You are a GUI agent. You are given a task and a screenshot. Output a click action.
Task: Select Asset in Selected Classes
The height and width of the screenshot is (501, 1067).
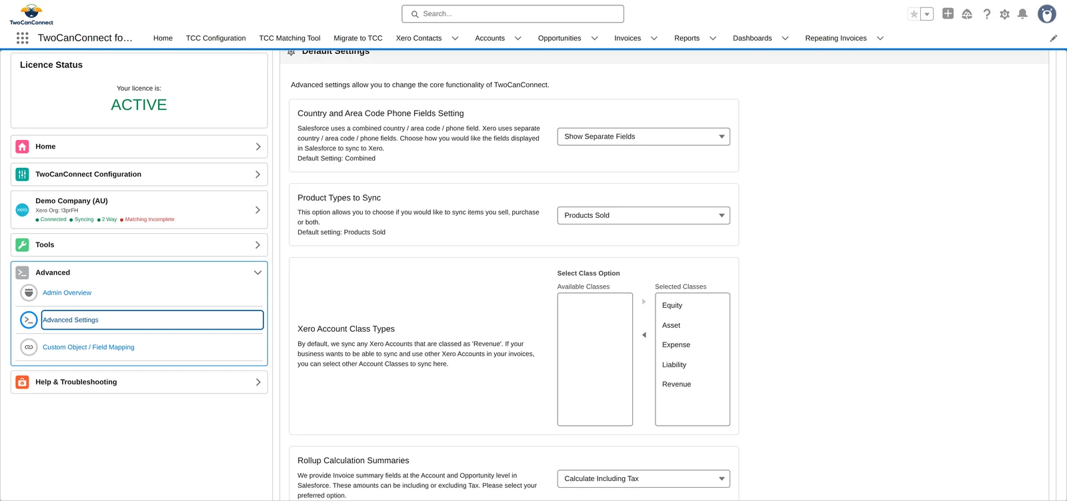(671, 326)
